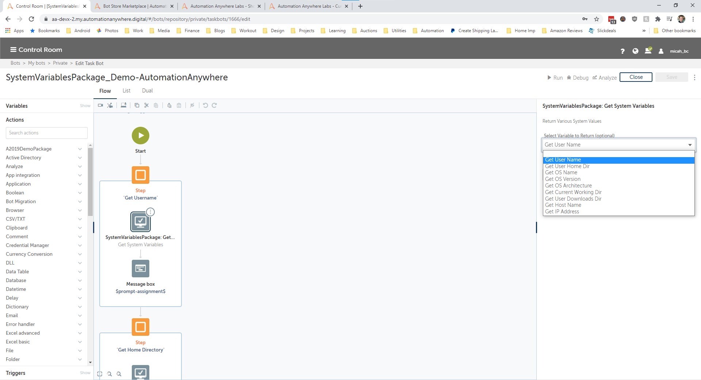Open the Automation bookmarks folder

pos(428,31)
